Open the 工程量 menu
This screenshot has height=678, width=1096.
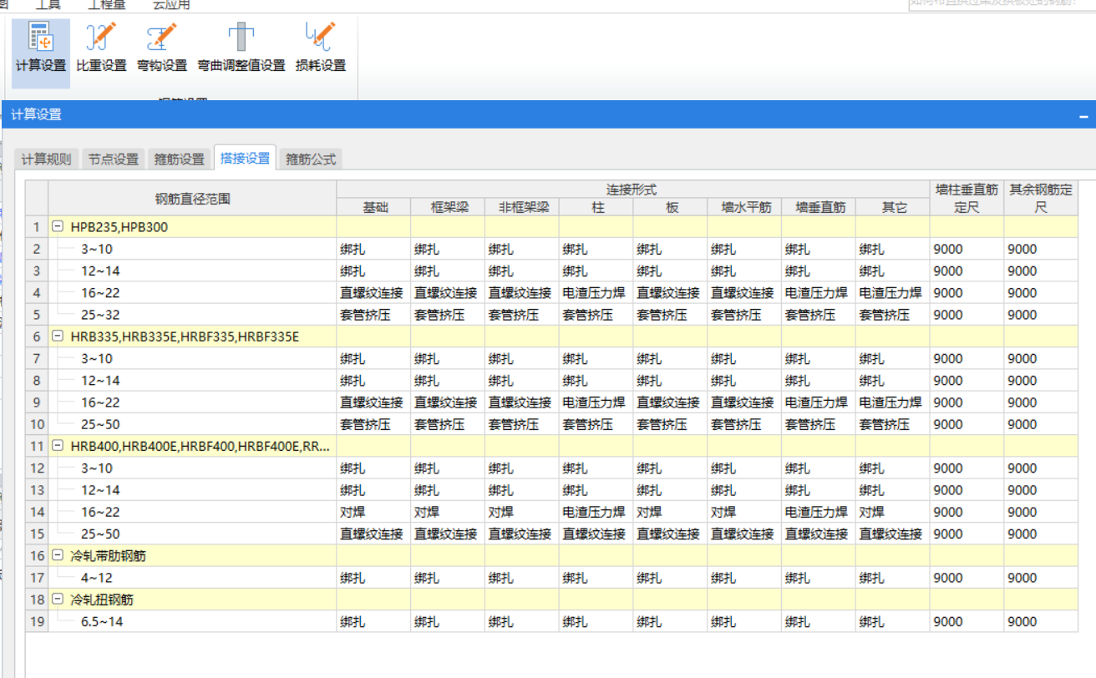106,5
